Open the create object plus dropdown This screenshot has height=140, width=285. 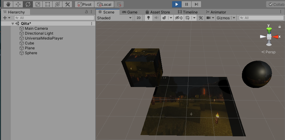[x=7, y=18]
